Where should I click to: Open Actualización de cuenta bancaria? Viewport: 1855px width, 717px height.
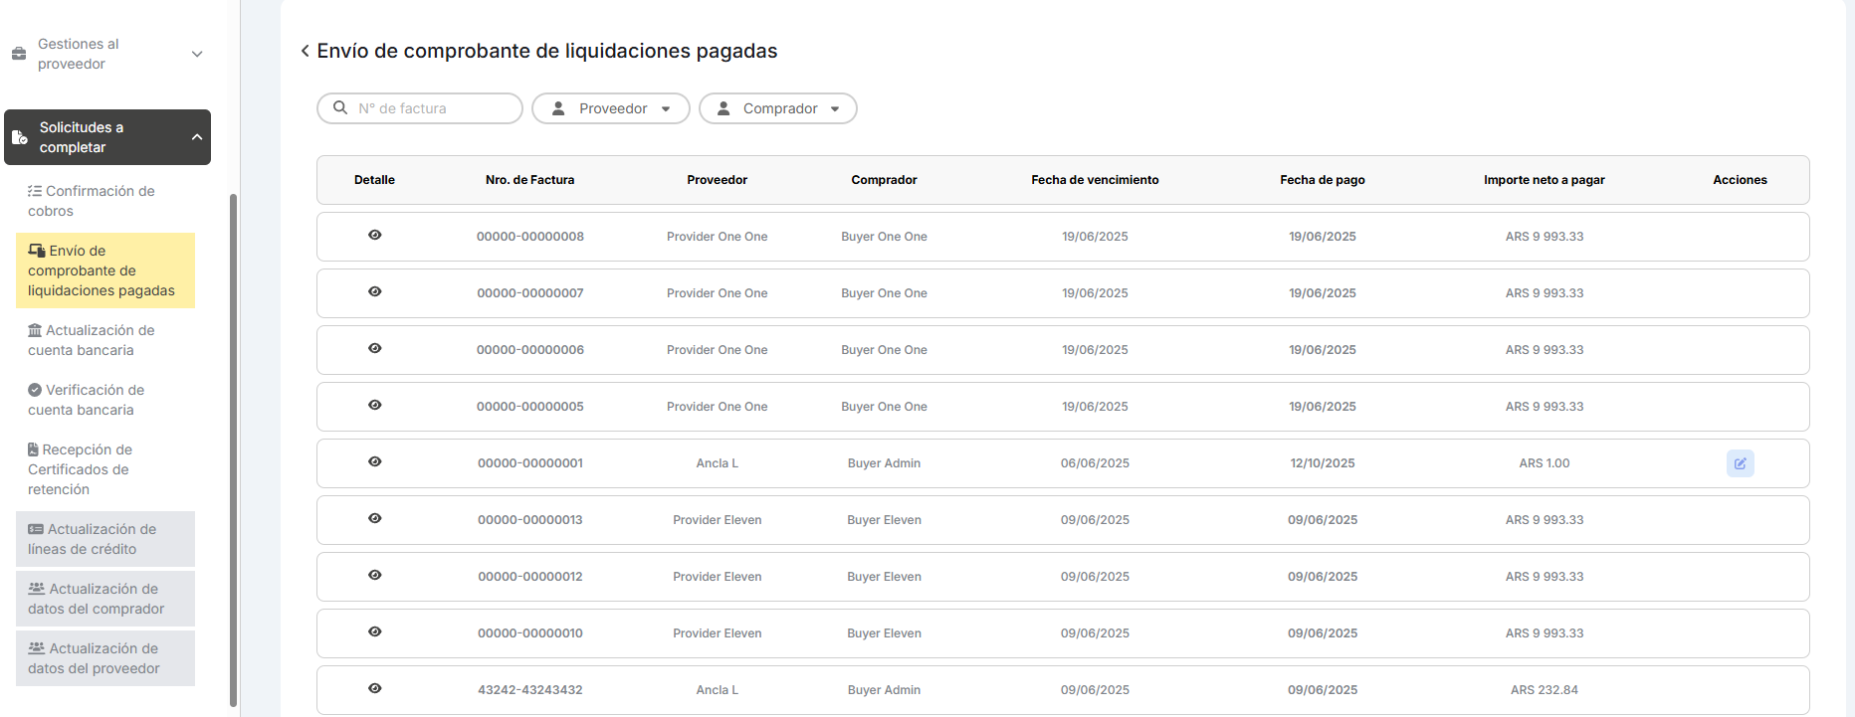pos(92,340)
